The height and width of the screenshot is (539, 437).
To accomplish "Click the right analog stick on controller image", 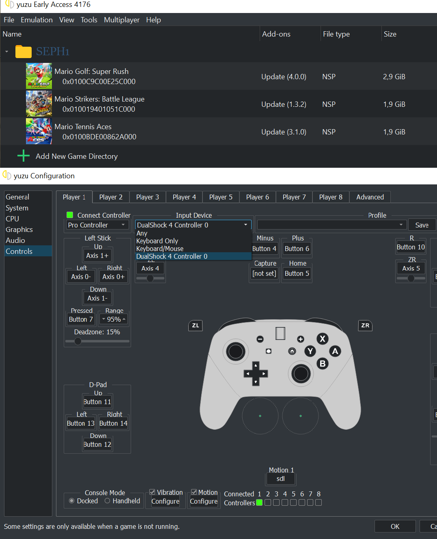I will (x=301, y=374).
